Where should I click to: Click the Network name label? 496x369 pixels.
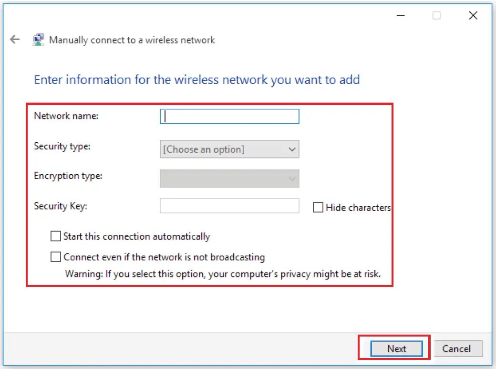click(66, 116)
